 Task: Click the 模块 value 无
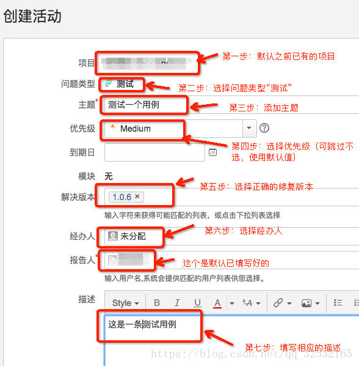[109, 176]
